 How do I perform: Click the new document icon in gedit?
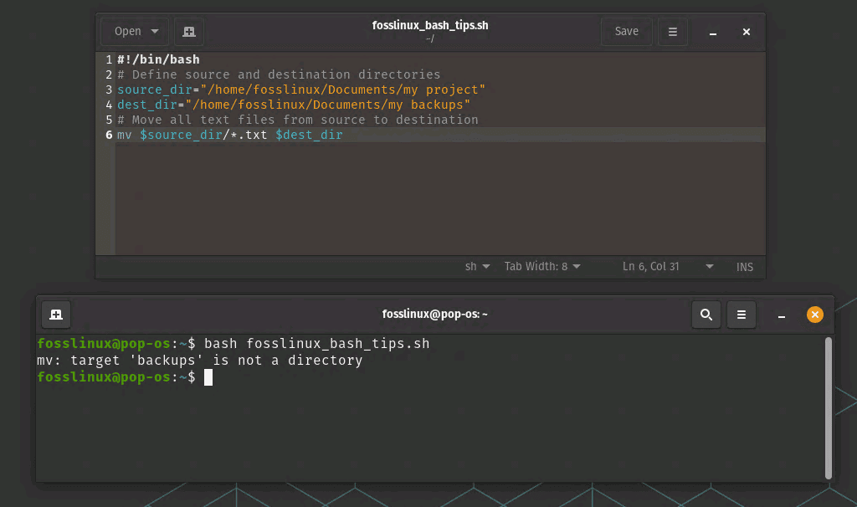(x=189, y=32)
